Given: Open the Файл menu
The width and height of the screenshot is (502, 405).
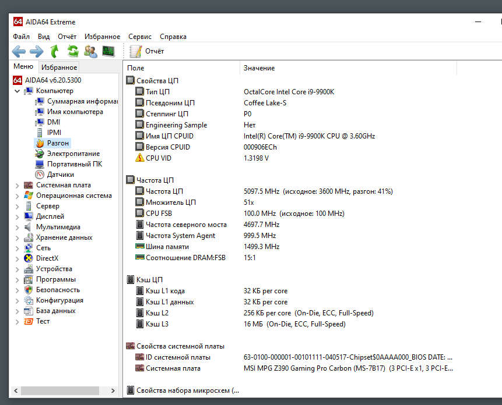Looking at the screenshot, I should pyautogui.click(x=21, y=37).
